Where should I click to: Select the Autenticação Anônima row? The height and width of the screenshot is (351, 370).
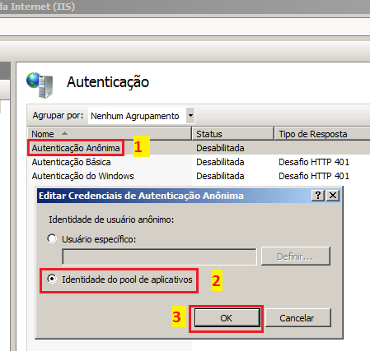point(199,148)
